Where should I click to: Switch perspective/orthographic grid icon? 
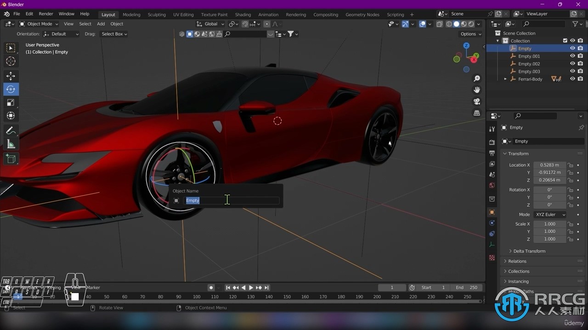(477, 113)
